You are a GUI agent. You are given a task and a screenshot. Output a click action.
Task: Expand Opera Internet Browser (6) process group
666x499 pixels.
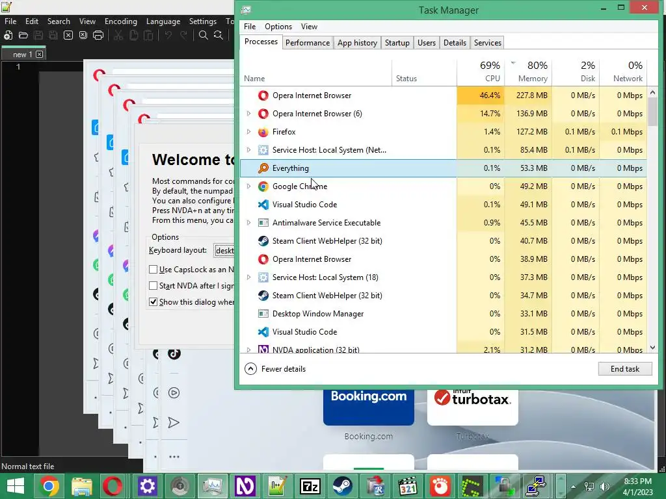click(249, 114)
